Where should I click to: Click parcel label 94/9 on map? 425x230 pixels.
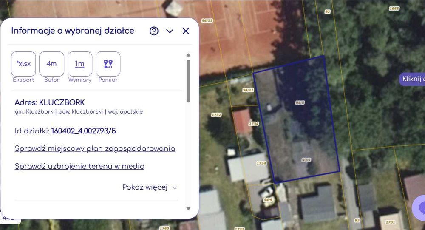coord(268,200)
